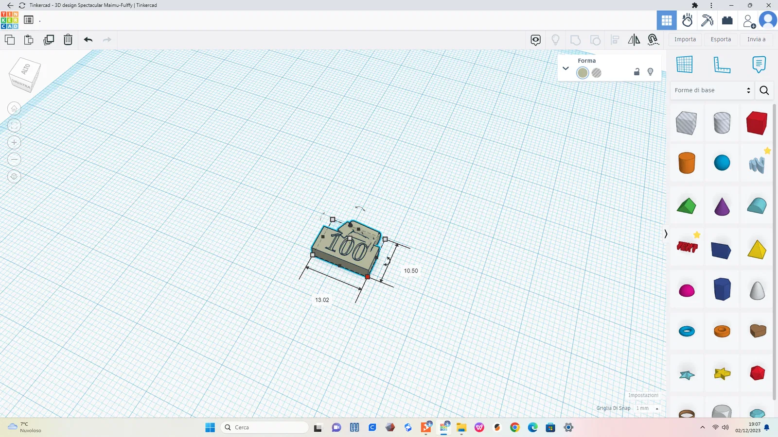This screenshot has width=778, height=437.
Task: Expand the system tray hidden icons chevron
Action: (702, 427)
